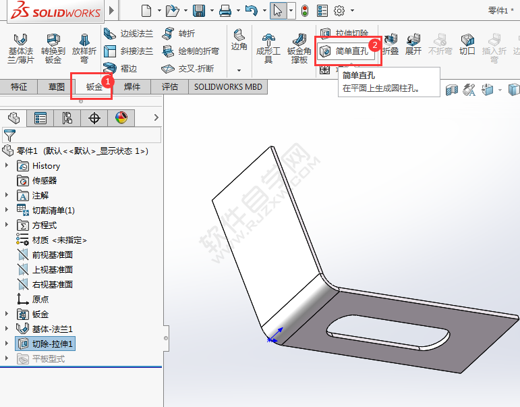
Task: Open the Select tool dropdown arrow
Action: [291, 11]
